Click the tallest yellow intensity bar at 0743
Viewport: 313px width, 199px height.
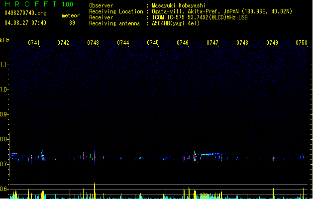click(x=95, y=191)
